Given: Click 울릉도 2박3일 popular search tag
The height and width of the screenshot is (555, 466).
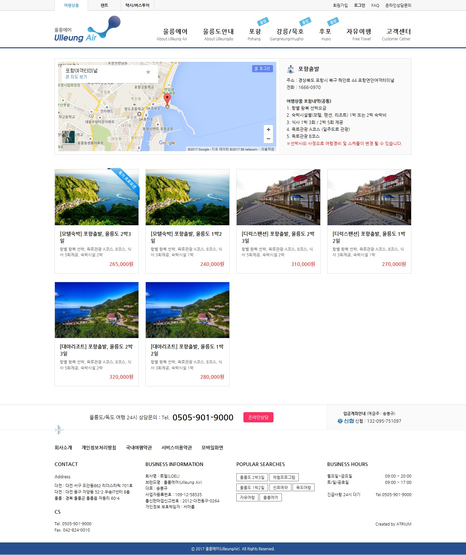Looking at the screenshot, I should pos(252,477).
